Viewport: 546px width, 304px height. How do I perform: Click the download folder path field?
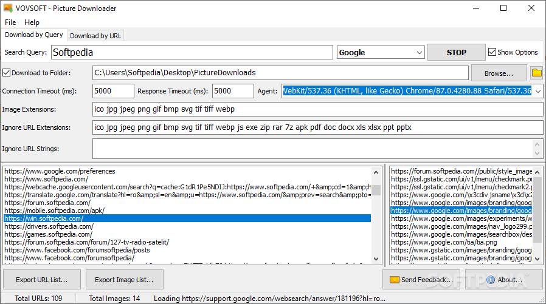280,73
